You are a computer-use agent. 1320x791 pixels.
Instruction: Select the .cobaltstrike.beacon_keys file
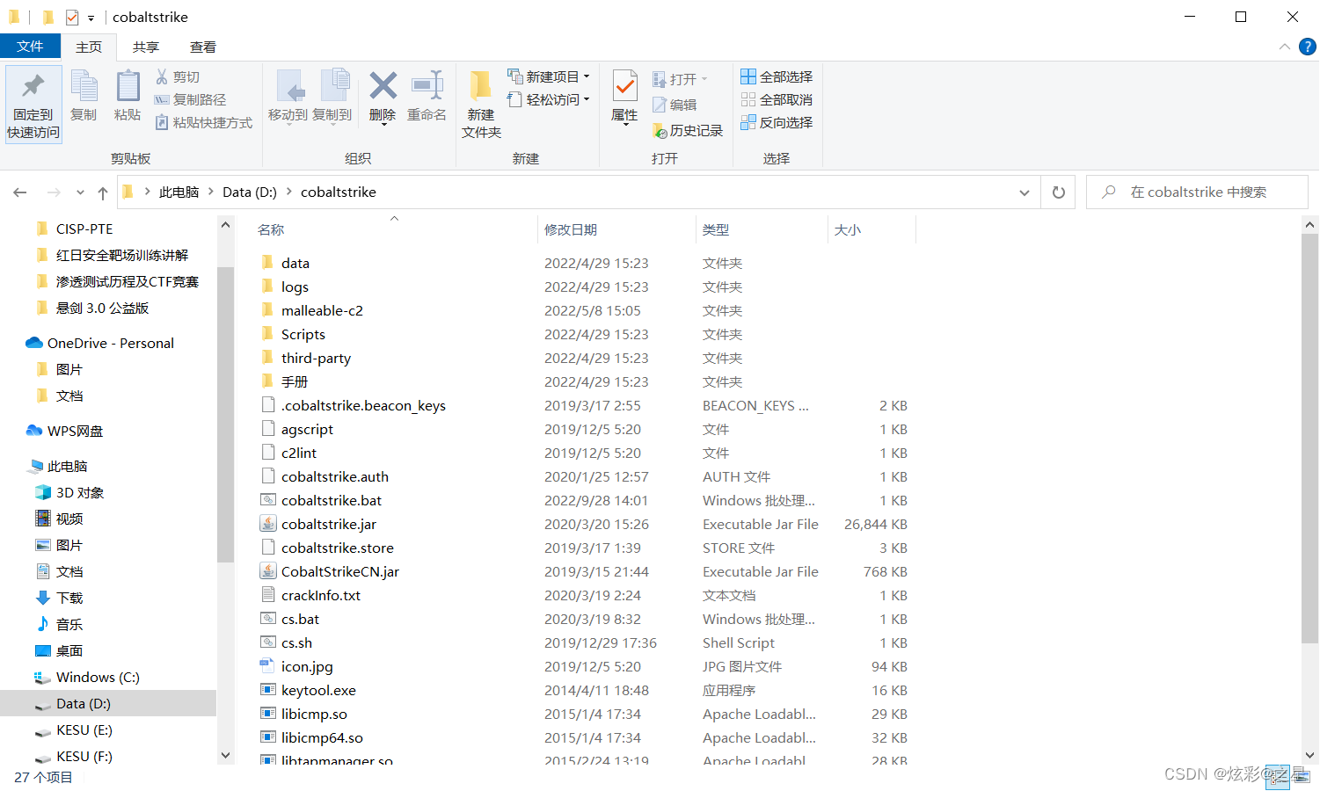363,405
